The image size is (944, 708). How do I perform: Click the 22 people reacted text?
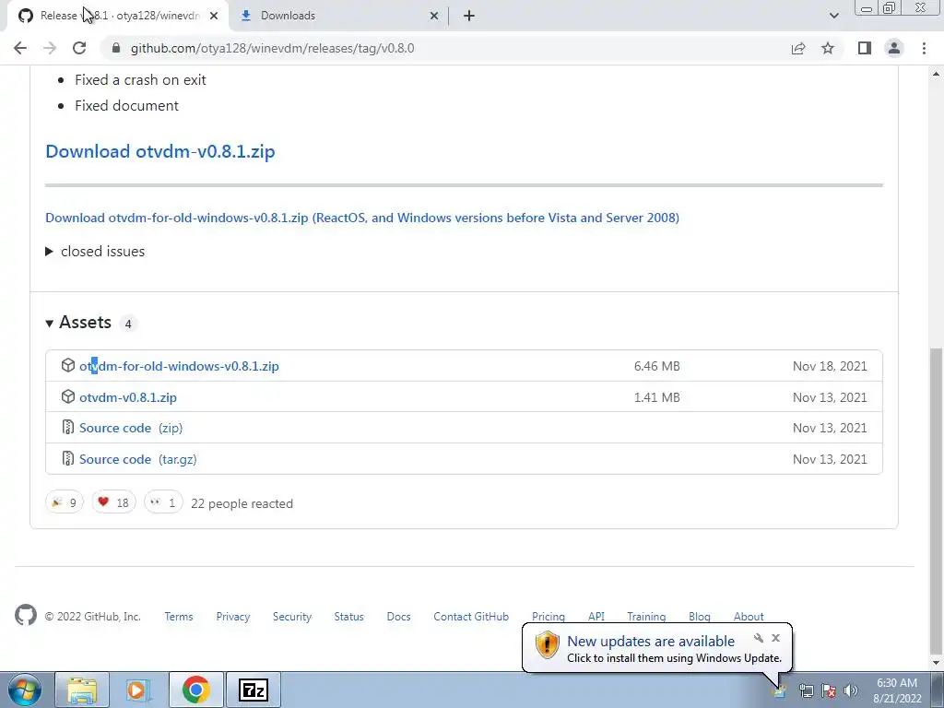[242, 503]
